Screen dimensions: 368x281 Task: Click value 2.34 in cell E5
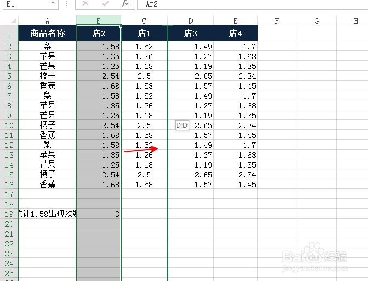[x=236, y=76]
